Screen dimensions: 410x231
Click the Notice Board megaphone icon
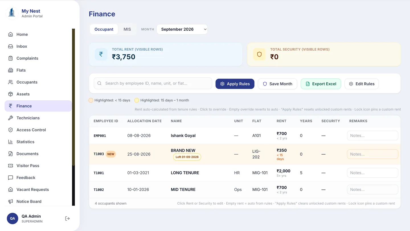tap(11, 201)
